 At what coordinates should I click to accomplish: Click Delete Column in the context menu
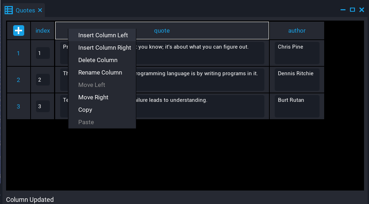[98, 60]
